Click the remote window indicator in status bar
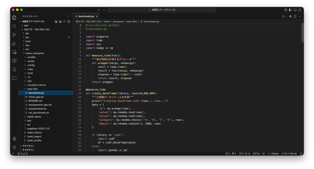Screen dimensions: 314x169 pos(13,154)
